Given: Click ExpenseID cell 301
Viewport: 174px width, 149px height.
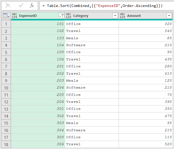Looking at the screenshot, I should (x=38, y=109).
